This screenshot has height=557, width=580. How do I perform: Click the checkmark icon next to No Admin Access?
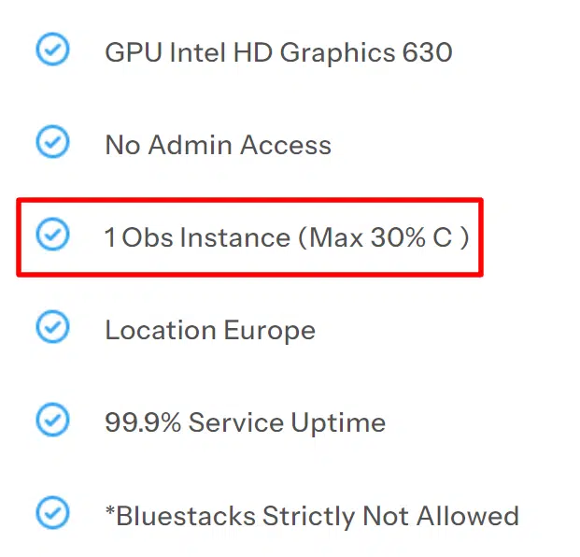[52, 143]
